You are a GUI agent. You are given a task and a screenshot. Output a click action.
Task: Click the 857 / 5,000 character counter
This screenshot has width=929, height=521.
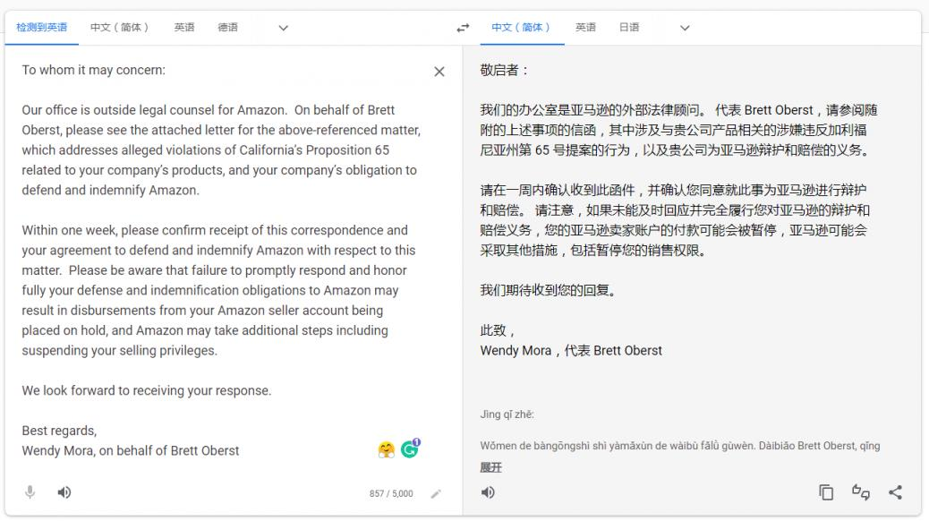coord(391,494)
